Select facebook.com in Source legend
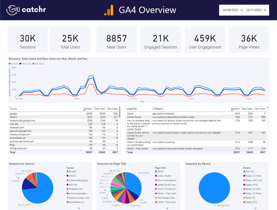 pos(75,189)
